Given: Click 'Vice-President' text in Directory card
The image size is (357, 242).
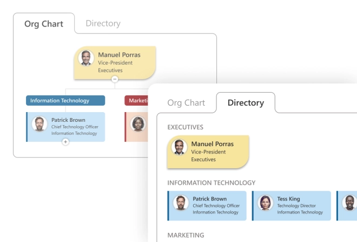Looking at the screenshot, I should [208, 152].
